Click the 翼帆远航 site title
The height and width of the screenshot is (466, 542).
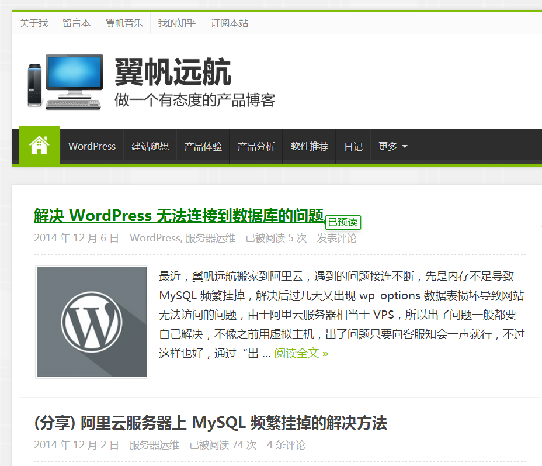(x=173, y=72)
